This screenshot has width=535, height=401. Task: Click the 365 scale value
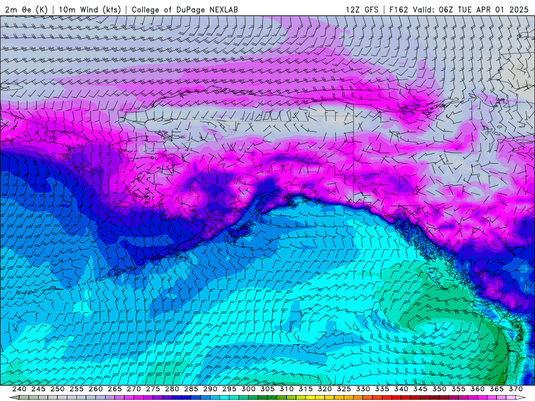[x=497, y=389]
